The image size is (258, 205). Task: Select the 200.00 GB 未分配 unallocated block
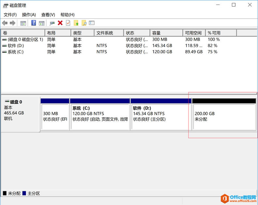pos(224,114)
